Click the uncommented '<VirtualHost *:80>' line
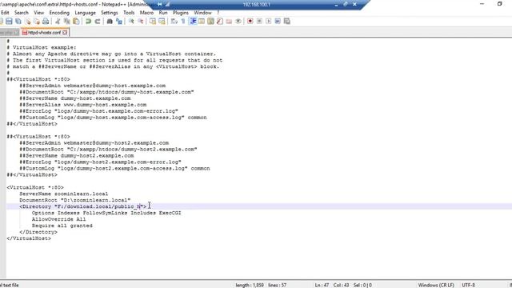Screen dimensions: 512x288 tap(35, 187)
